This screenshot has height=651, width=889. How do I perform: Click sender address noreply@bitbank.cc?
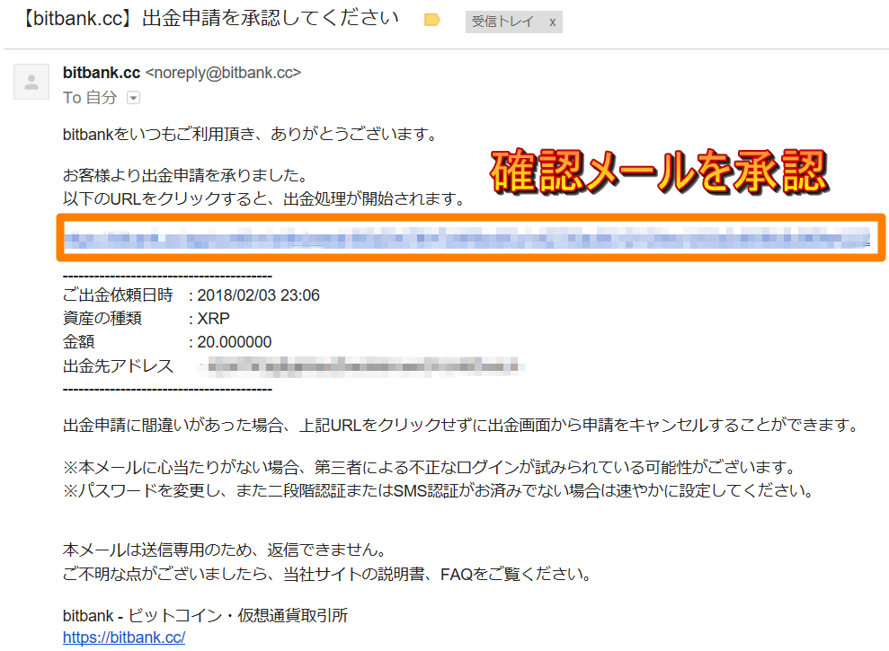tap(224, 73)
